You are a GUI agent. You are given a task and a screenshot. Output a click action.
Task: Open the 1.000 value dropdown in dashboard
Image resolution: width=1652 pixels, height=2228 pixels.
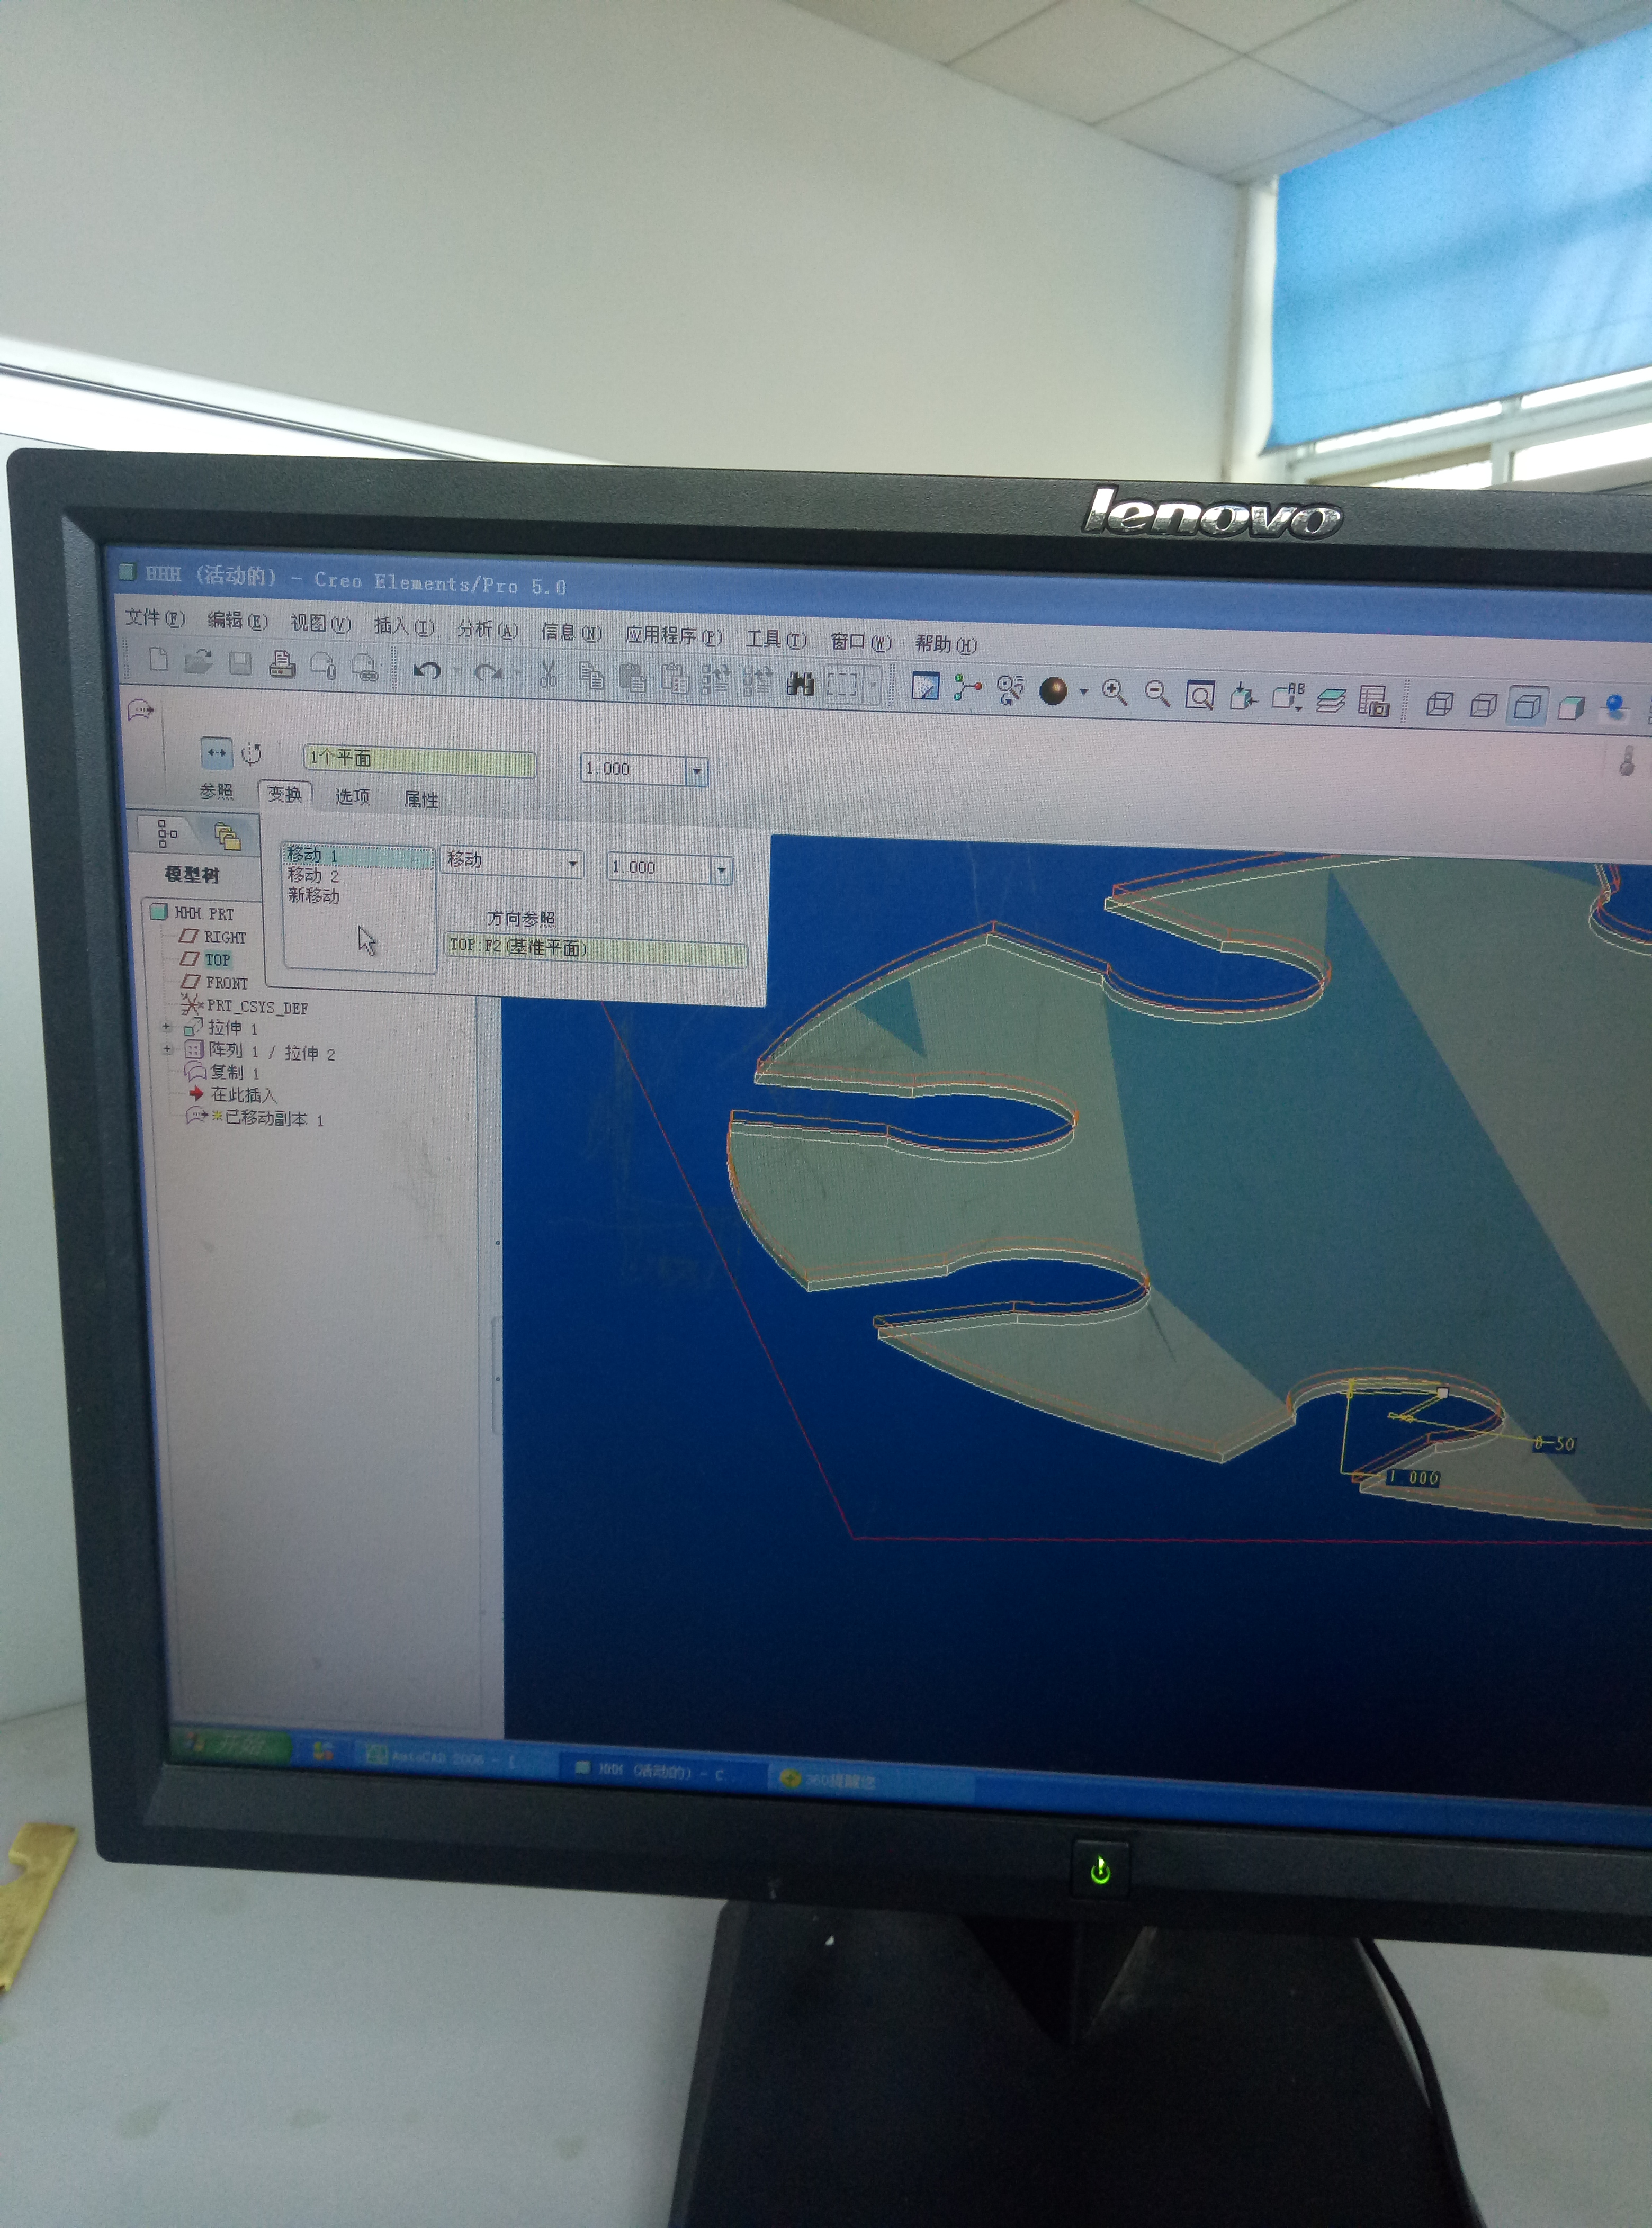click(697, 770)
